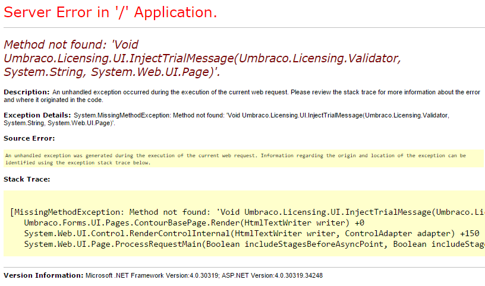This screenshot has height=286, width=485.
Task: Click the "System.Web.UI.Control.RenderControlInternal" stack trace line
Action: tap(252, 234)
